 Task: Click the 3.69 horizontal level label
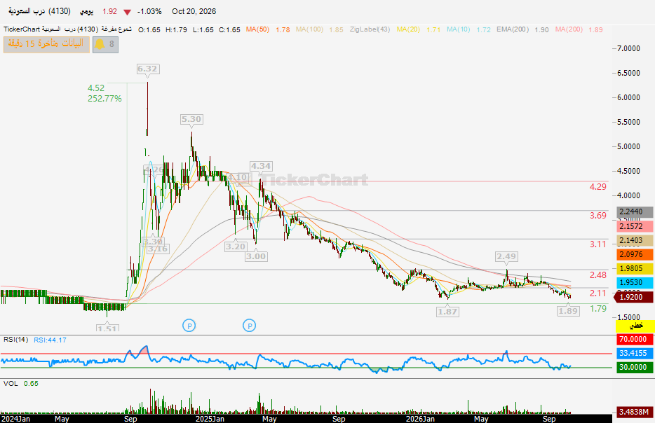coord(597,216)
